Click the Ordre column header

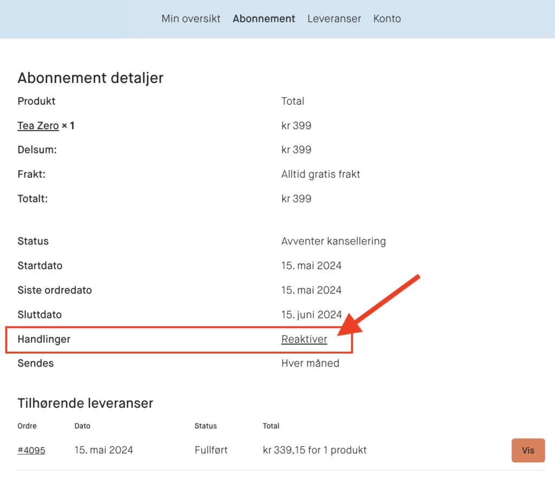(x=27, y=426)
